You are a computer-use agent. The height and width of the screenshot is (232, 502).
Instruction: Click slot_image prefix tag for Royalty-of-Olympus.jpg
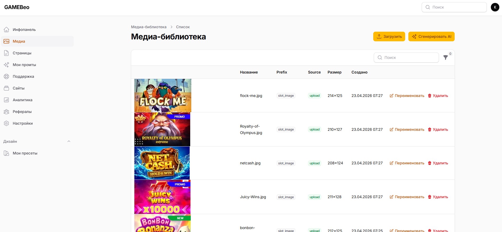coord(286,129)
